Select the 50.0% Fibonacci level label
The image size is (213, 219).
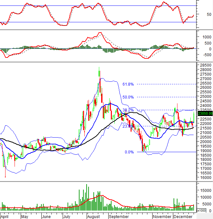[128, 97]
